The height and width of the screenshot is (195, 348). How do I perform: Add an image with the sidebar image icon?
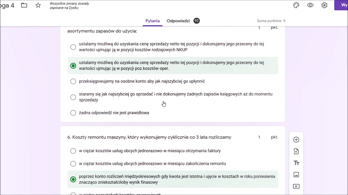[296, 175]
